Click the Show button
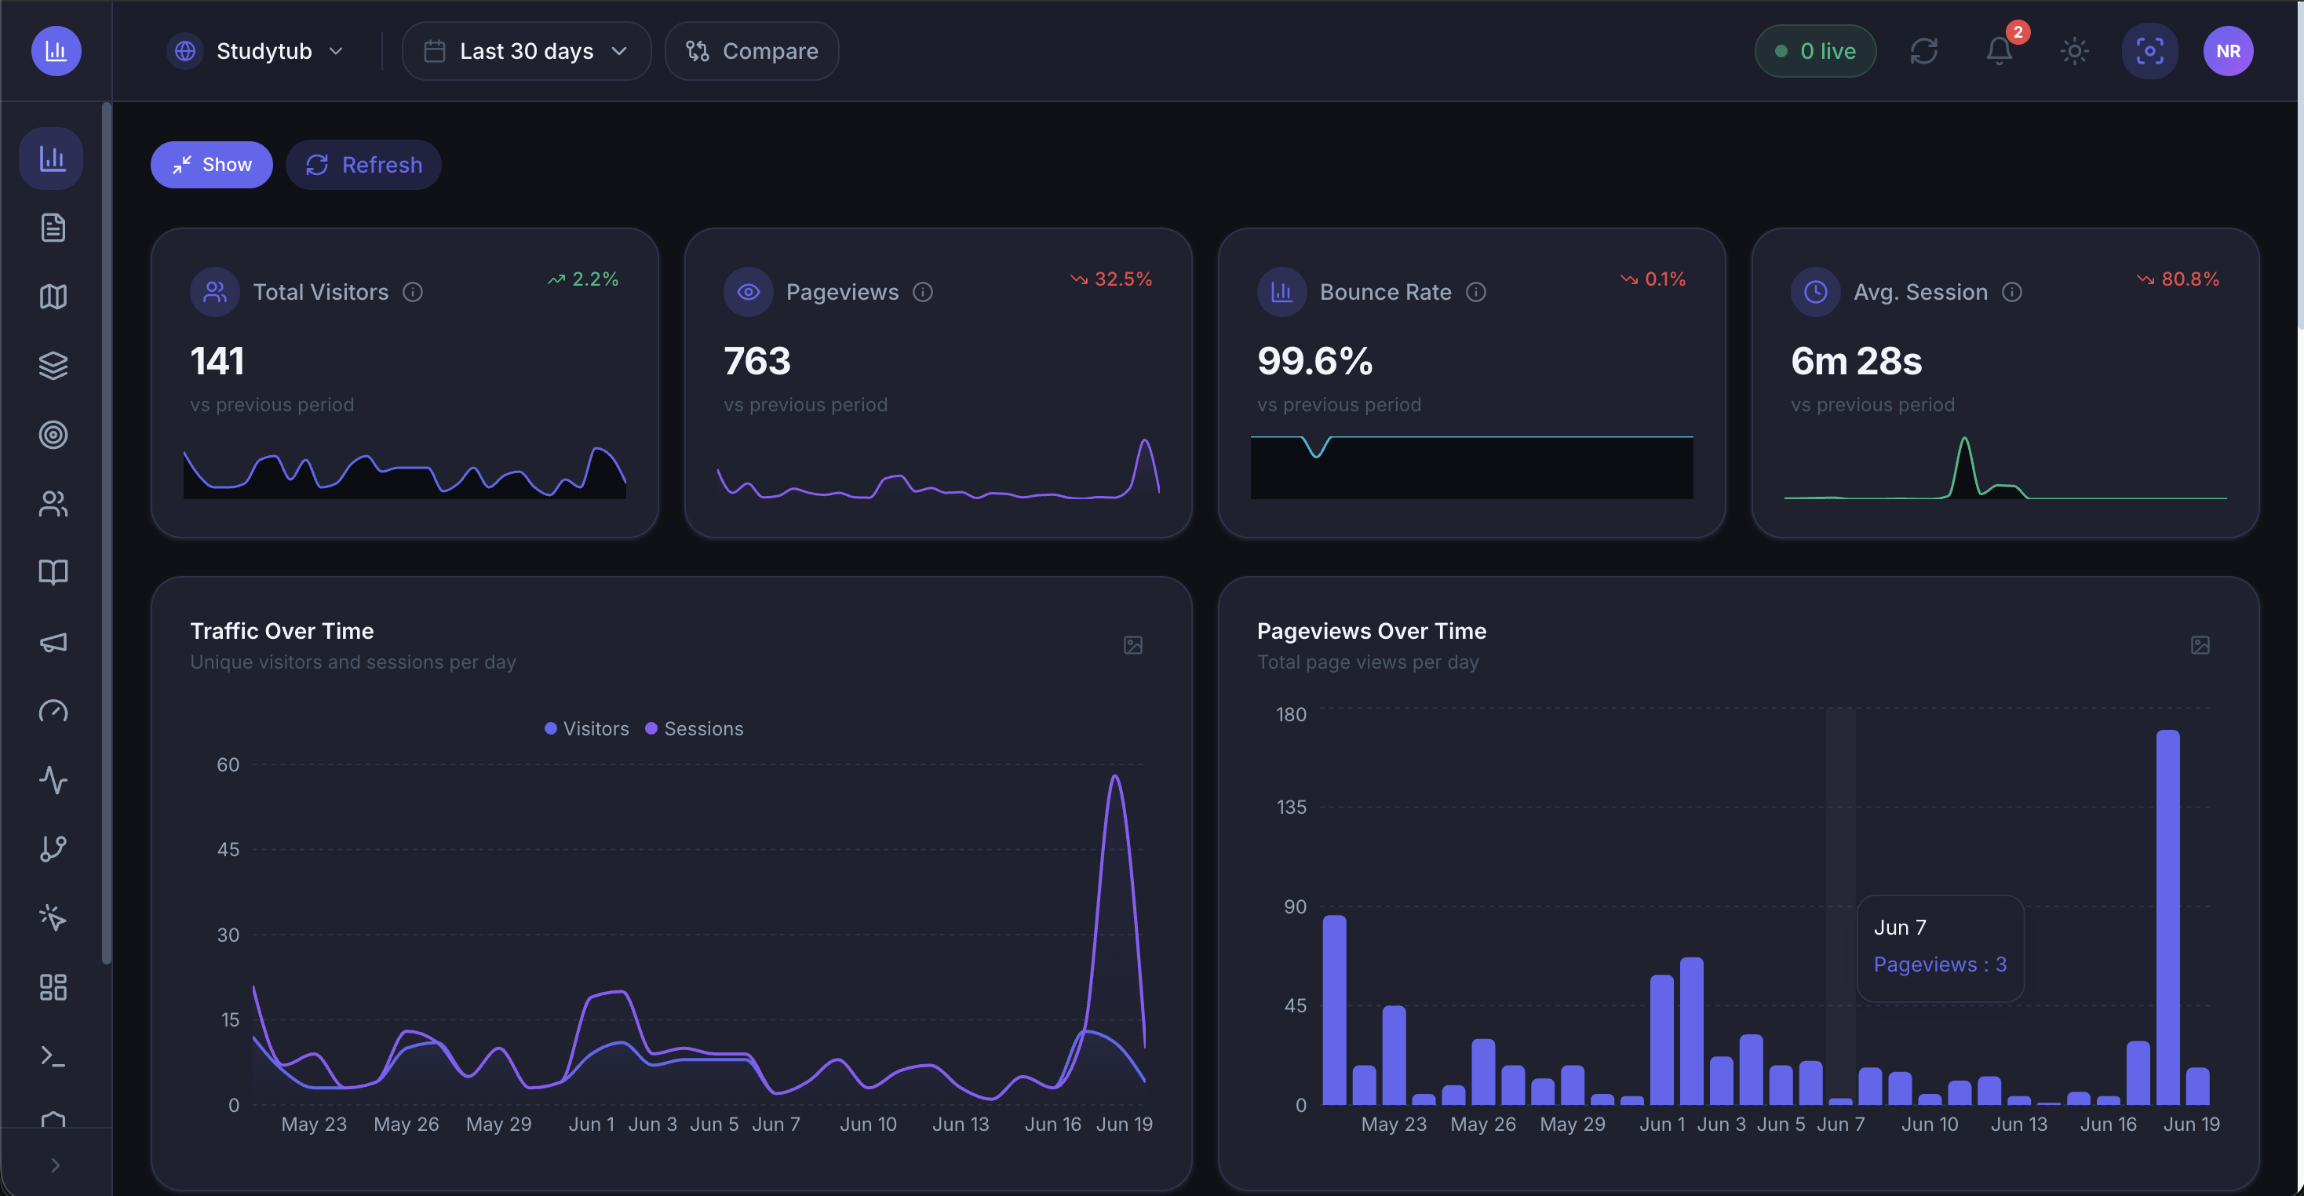The width and height of the screenshot is (2304, 1196). click(211, 165)
